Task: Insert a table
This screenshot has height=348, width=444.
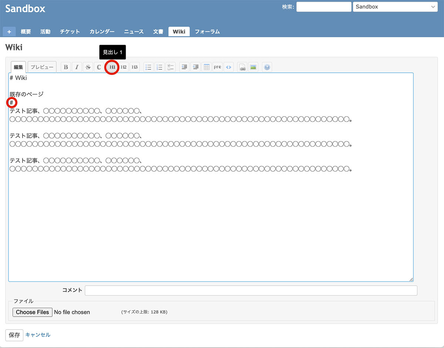Action: click(x=206, y=67)
